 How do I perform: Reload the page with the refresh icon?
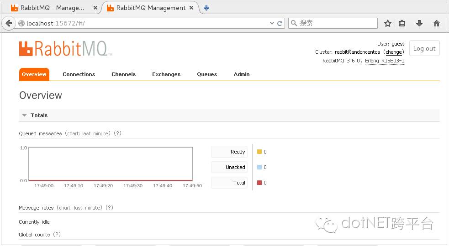[280, 23]
